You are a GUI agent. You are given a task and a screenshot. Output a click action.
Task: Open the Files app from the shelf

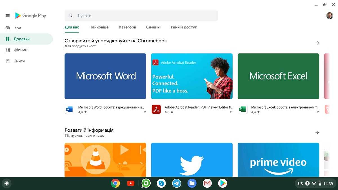[192, 184]
